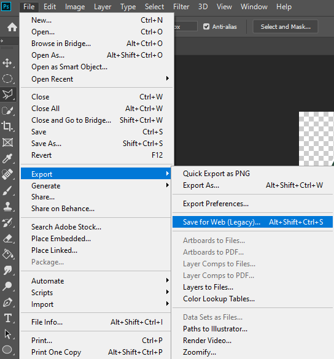Select the Quick Selection tool

7,110
